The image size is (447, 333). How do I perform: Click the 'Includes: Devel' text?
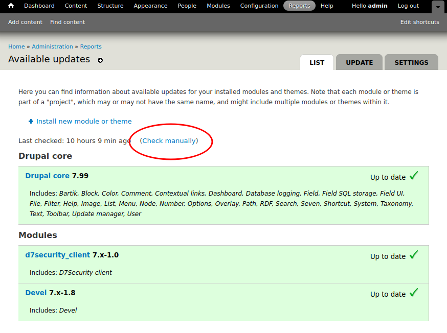[53, 310]
